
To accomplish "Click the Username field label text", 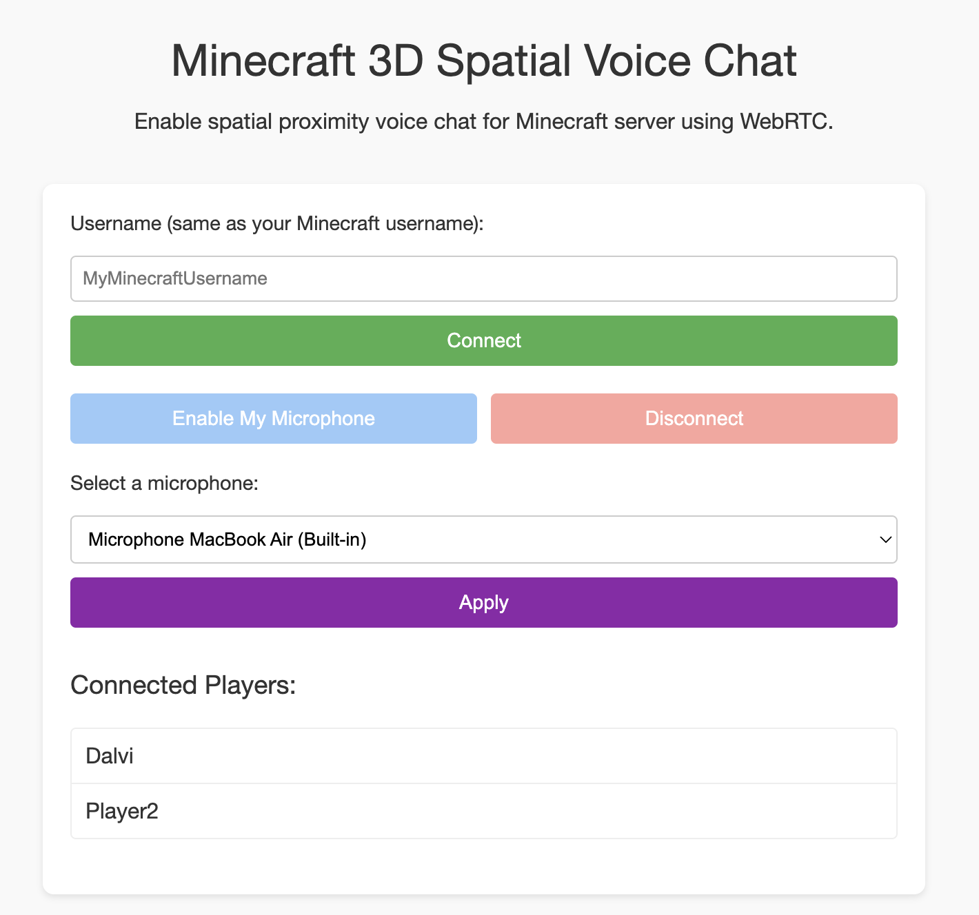I will [276, 223].
